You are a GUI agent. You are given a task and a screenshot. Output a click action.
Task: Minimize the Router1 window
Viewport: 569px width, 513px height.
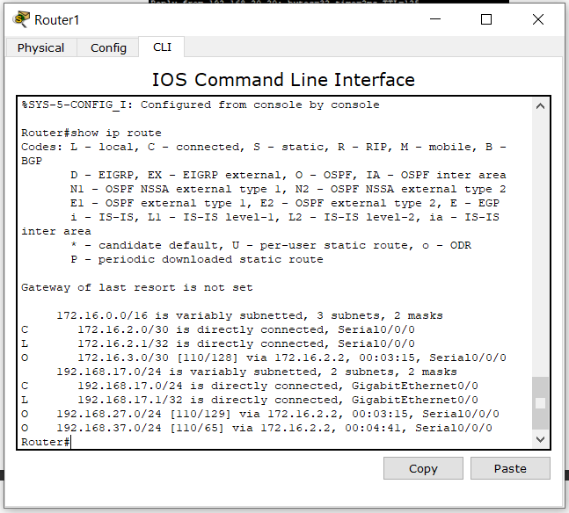tap(435, 19)
